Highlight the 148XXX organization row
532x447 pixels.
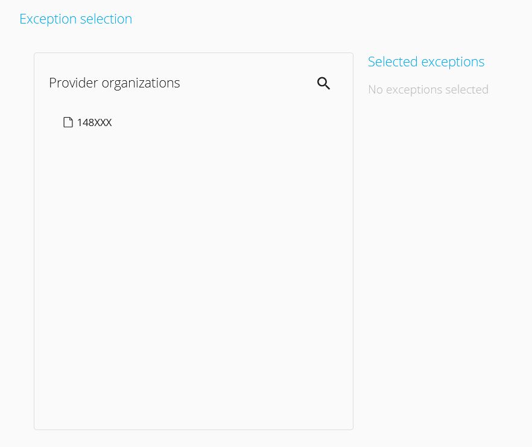[87, 122]
